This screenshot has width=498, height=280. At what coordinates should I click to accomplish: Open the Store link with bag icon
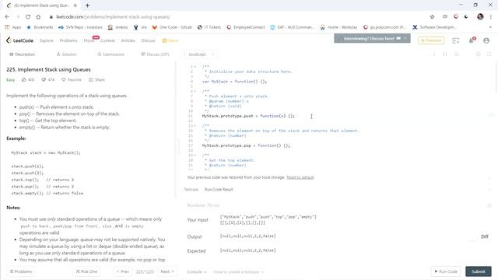[170, 40]
